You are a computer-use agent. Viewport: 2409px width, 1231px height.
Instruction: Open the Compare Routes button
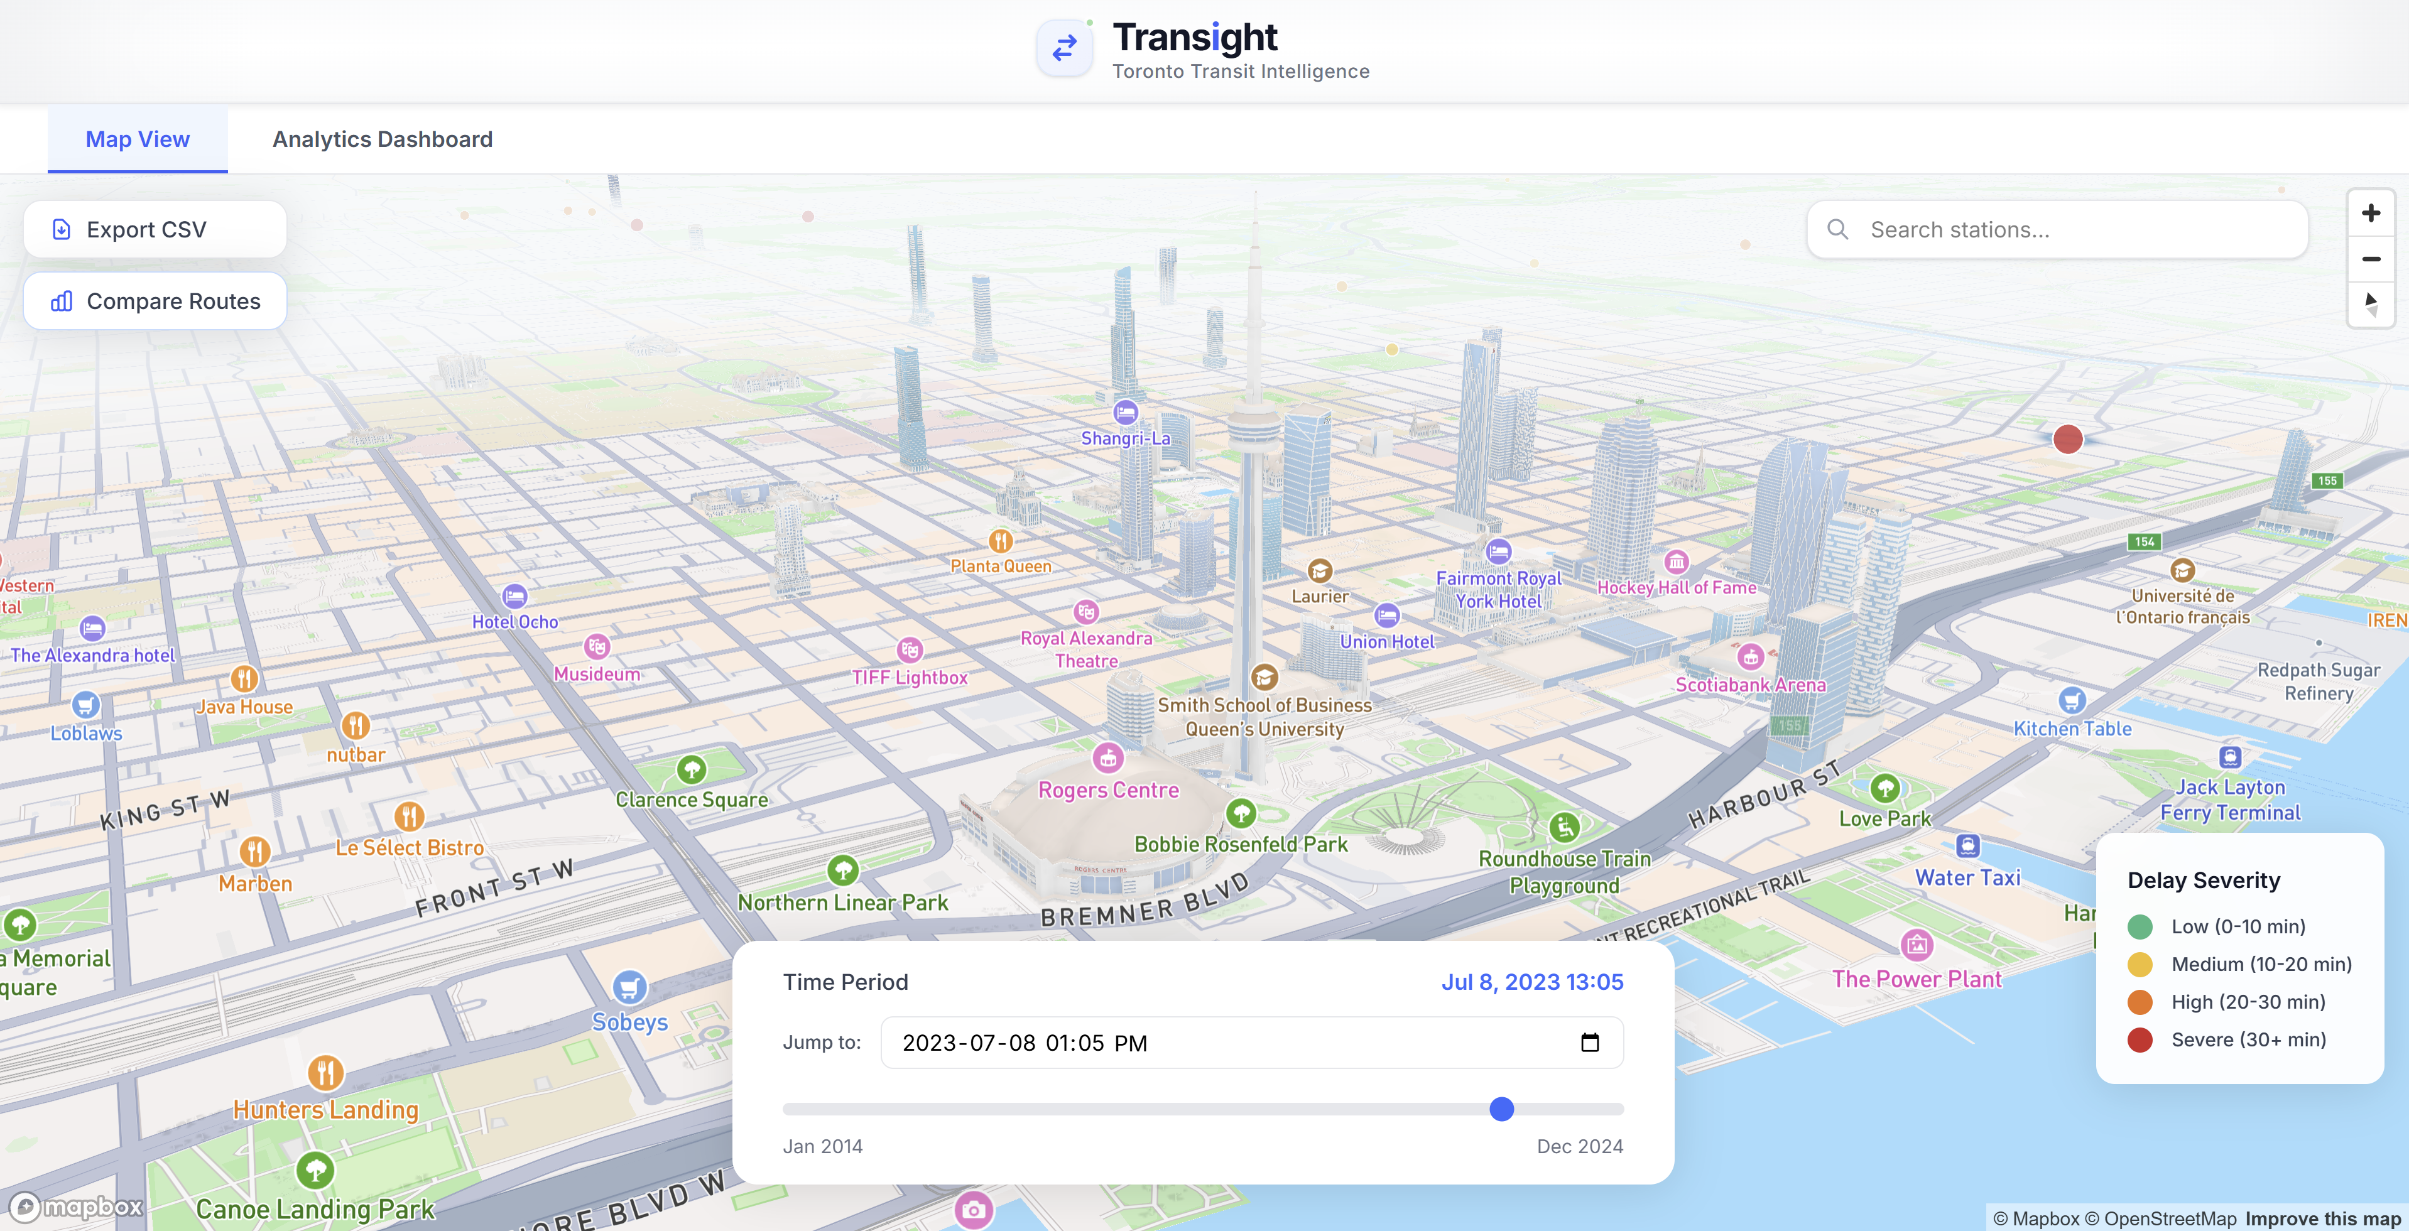tap(155, 301)
